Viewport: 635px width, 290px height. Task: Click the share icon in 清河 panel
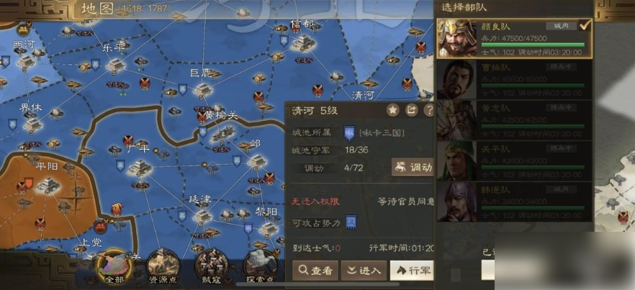point(412,110)
